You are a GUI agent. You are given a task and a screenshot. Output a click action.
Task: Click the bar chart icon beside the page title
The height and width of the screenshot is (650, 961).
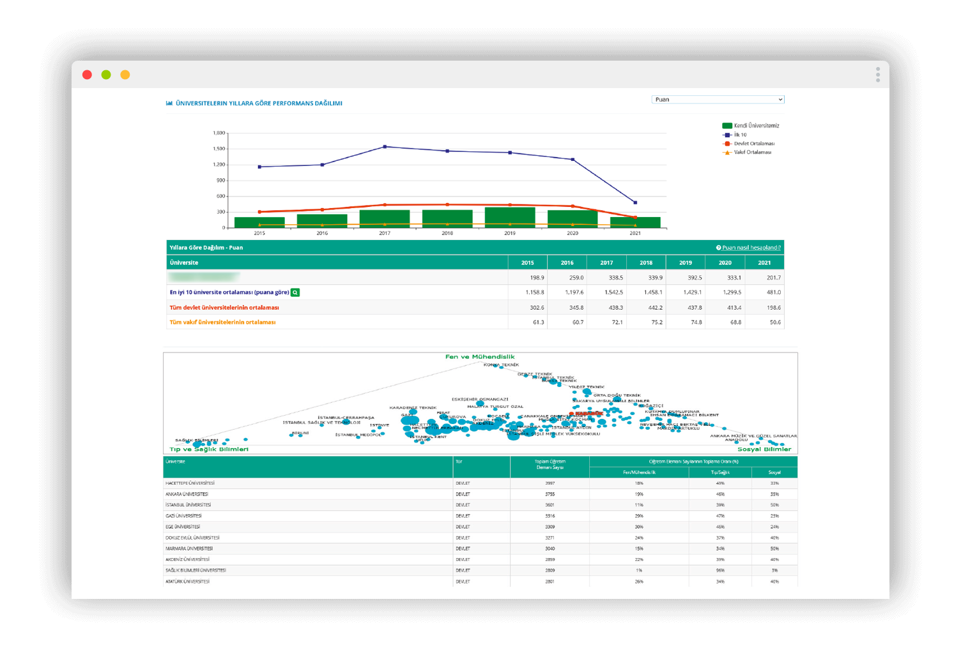169,103
